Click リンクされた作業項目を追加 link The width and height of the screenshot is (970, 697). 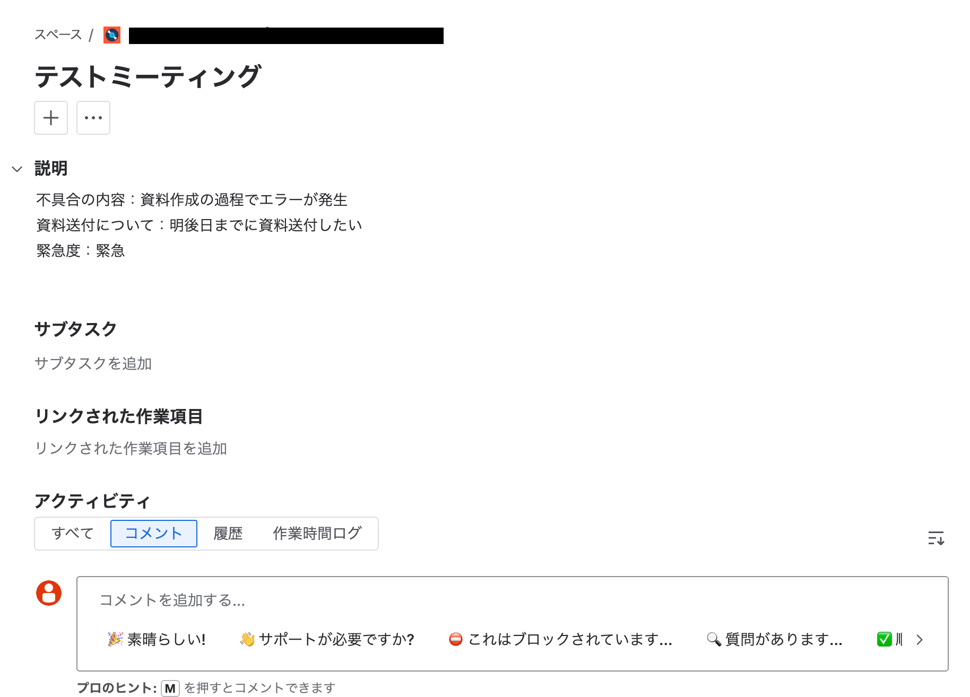131,448
